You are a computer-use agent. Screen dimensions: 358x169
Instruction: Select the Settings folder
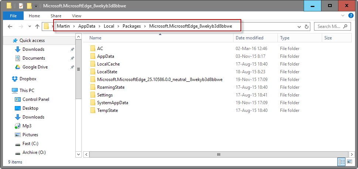pos(105,95)
